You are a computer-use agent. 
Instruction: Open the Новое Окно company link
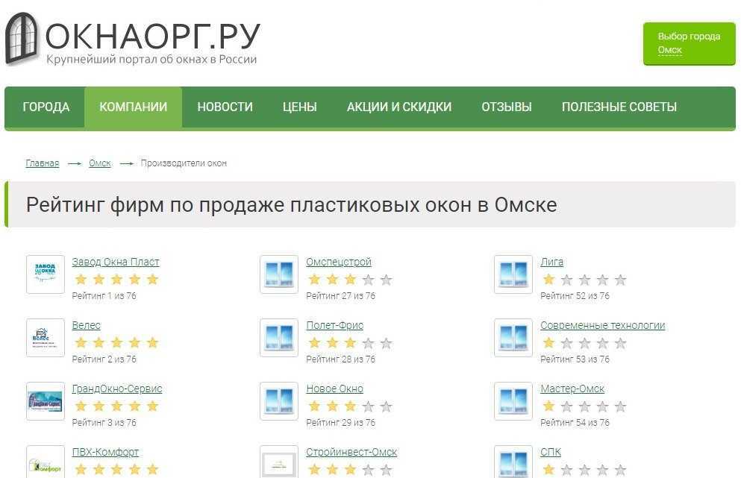pos(334,389)
